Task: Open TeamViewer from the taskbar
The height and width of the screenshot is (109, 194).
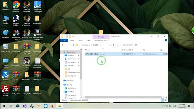Action: (x=46, y=106)
